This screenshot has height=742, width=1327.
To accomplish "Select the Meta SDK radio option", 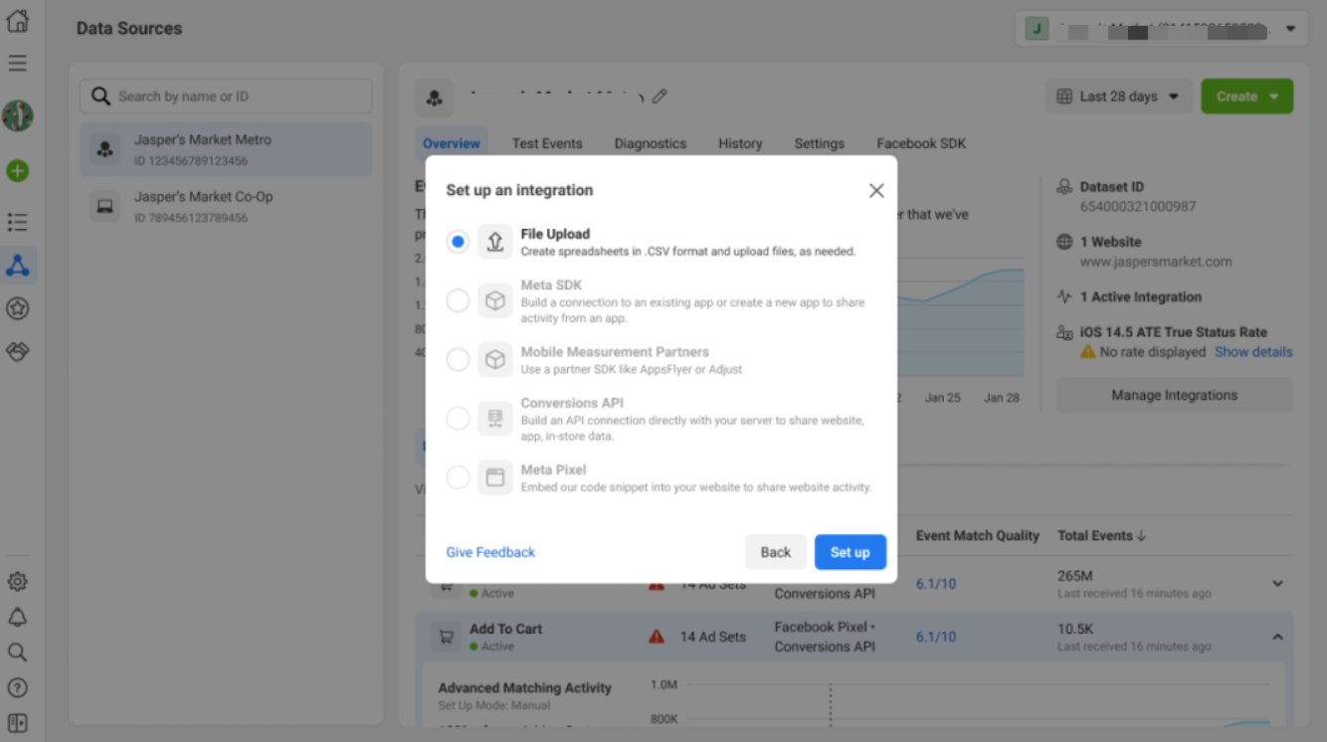I will (x=458, y=300).
